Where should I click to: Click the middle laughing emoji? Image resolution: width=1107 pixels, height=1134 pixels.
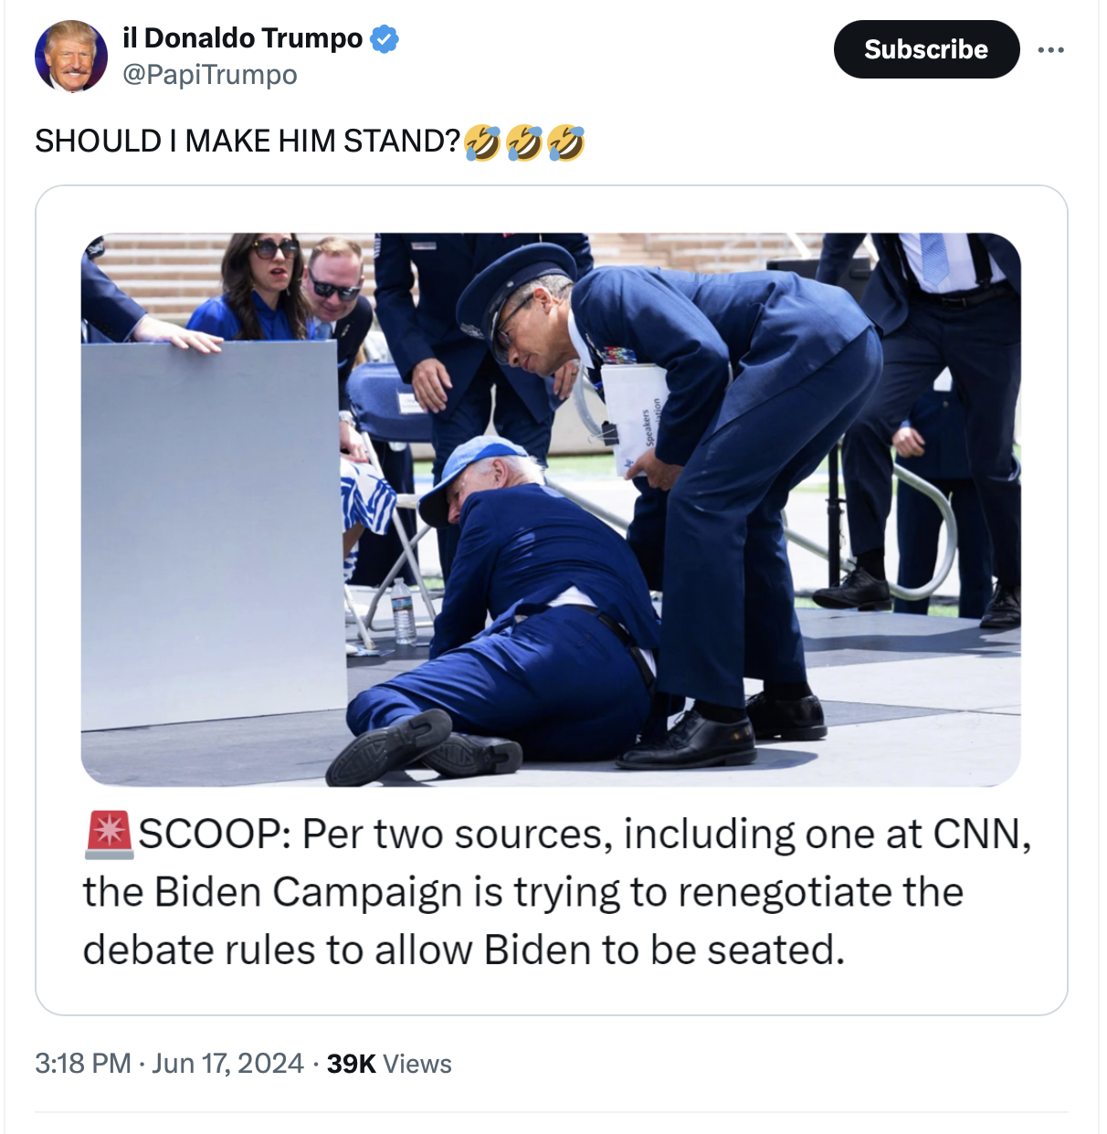click(x=524, y=142)
